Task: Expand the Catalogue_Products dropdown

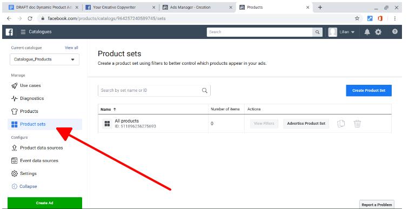Action: coord(44,59)
